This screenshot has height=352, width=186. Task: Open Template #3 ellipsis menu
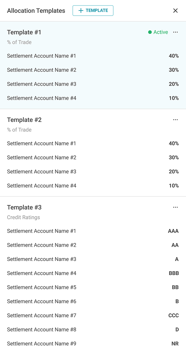(176, 207)
